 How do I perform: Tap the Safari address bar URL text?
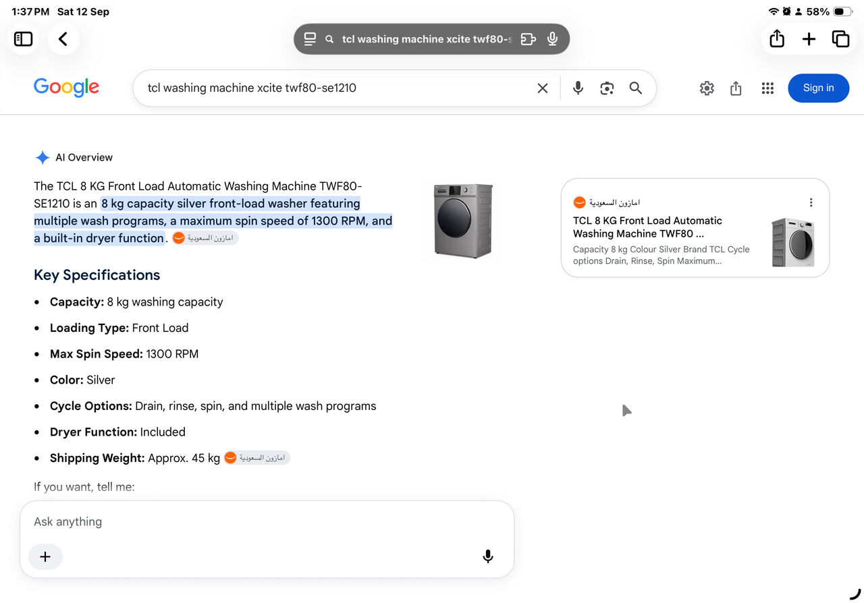[427, 39]
